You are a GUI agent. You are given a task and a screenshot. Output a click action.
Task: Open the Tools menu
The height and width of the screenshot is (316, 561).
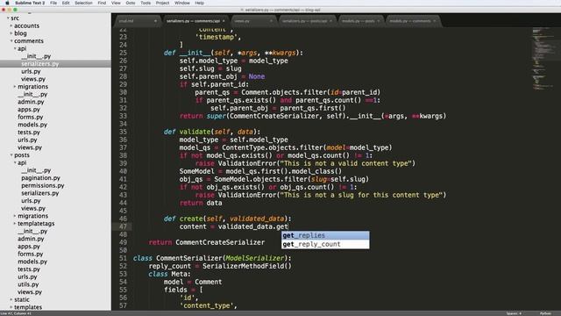coord(146,3)
